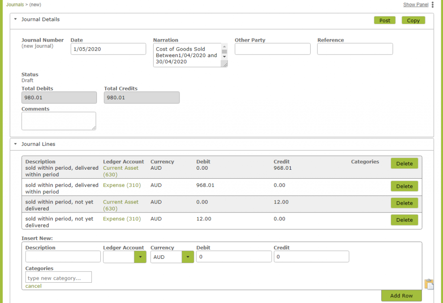Navigate back using the Journals breadcrumb
The image size is (443, 303).
point(15,4)
